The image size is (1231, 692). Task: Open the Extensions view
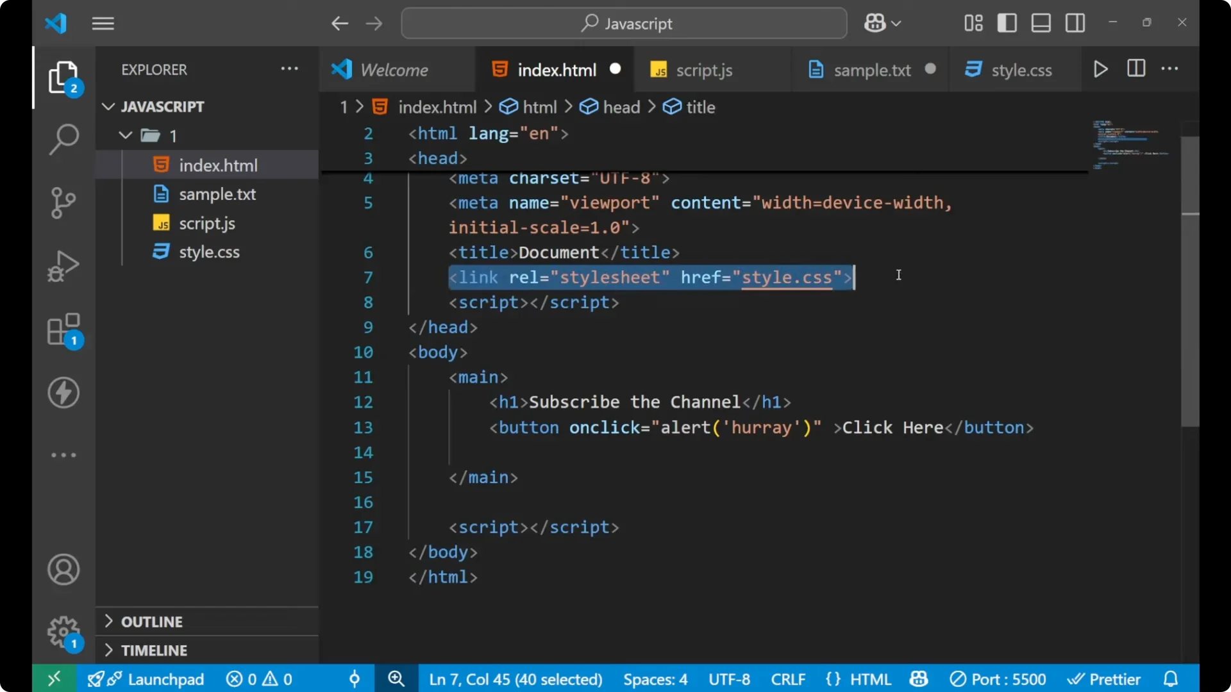[63, 329]
